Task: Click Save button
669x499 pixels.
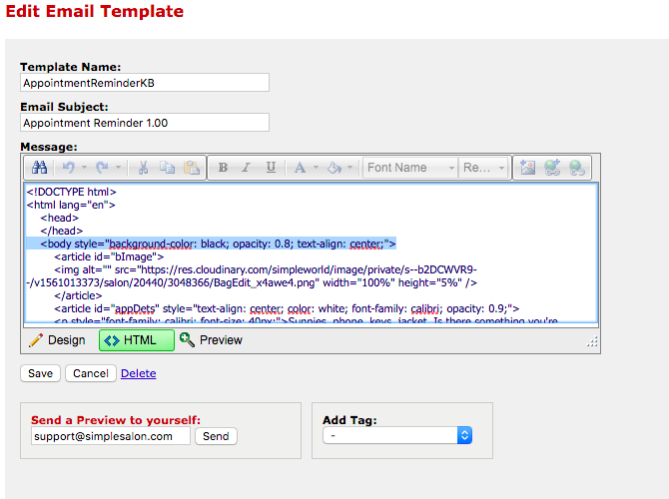Action: click(41, 373)
